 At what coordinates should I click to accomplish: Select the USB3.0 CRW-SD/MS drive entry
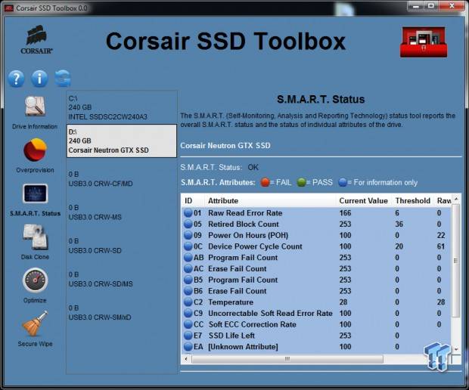click(x=122, y=279)
